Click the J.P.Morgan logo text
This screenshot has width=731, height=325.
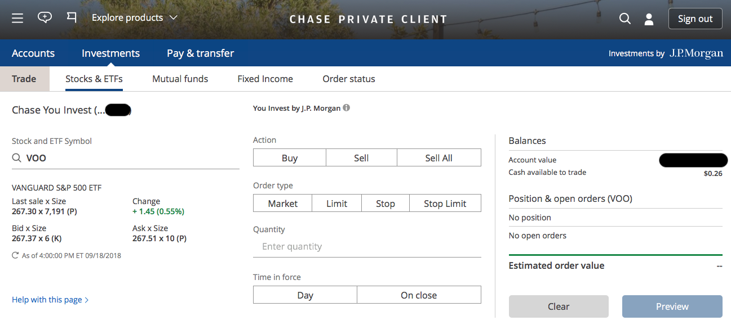click(x=696, y=53)
